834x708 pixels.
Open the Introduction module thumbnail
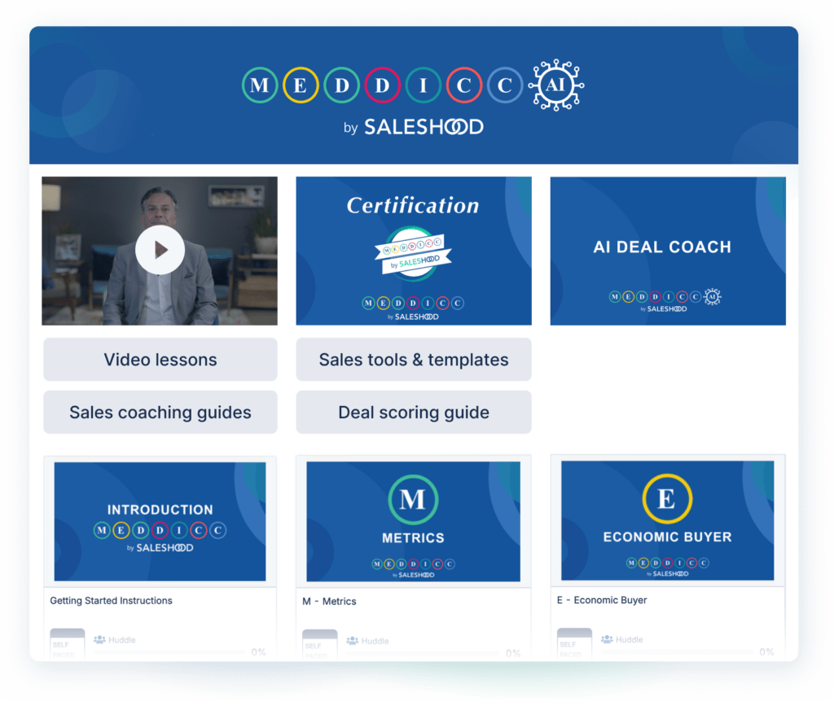160,522
